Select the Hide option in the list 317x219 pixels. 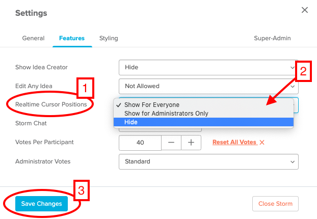(203, 122)
